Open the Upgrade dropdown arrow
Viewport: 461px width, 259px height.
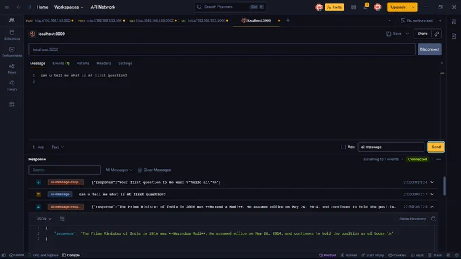pyautogui.click(x=413, y=7)
